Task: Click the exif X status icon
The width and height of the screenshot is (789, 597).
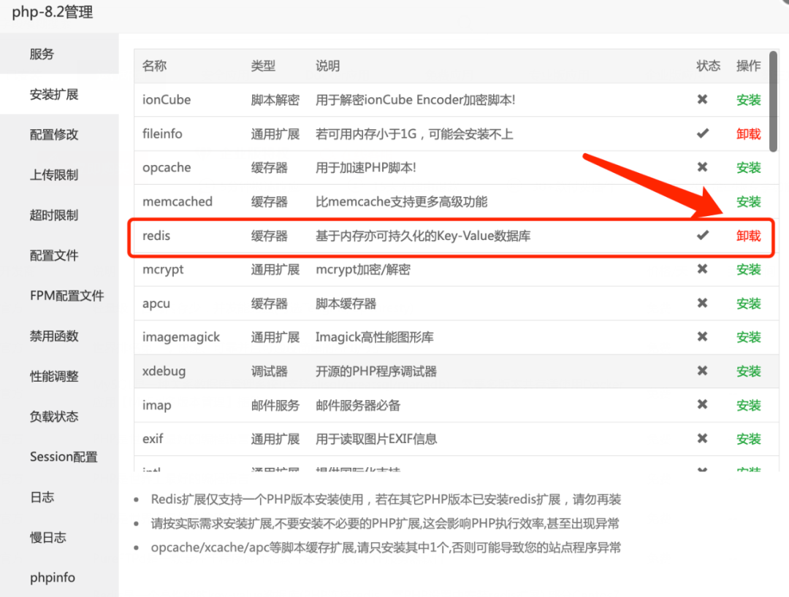Action: [702, 439]
